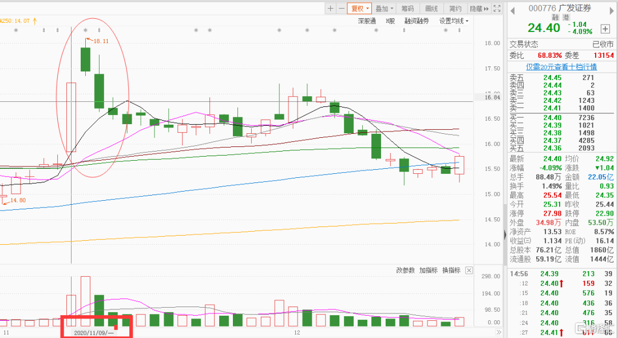
Task: Click the 融 margin trading badge
Action: point(555,18)
